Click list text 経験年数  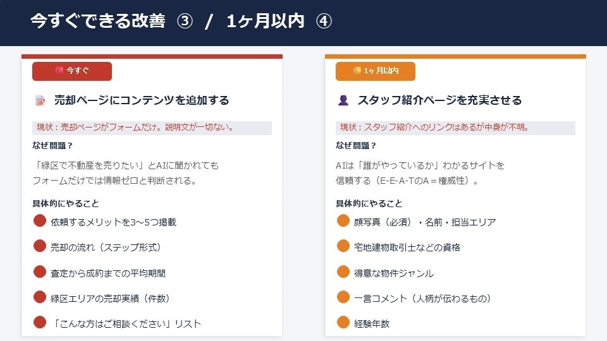coord(372,323)
